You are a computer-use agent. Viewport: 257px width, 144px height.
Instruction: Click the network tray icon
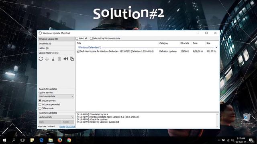click(x=228, y=140)
